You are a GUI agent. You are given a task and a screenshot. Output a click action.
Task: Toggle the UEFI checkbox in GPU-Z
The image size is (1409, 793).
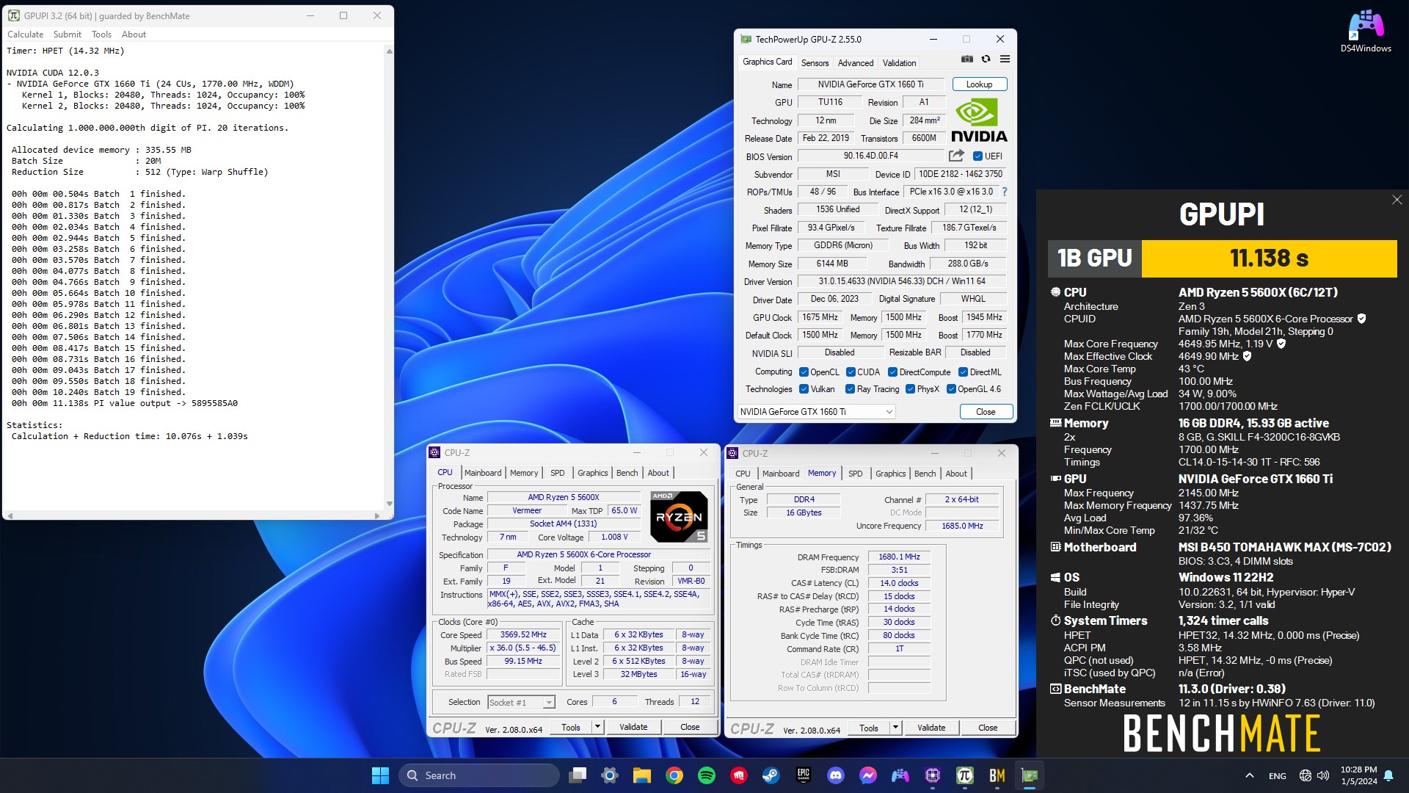coord(977,156)
